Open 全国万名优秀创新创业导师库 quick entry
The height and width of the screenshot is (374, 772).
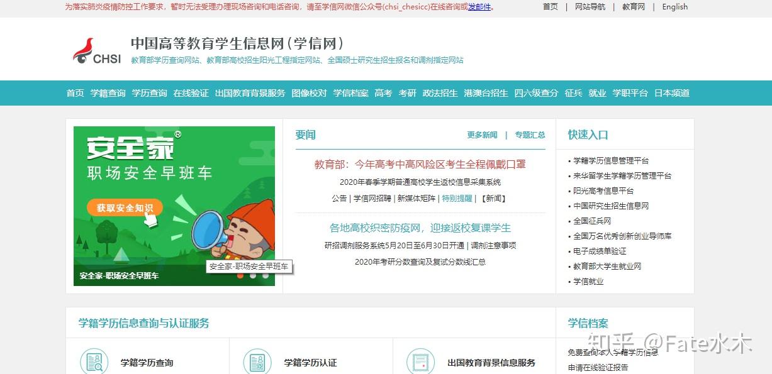[622, 236]
